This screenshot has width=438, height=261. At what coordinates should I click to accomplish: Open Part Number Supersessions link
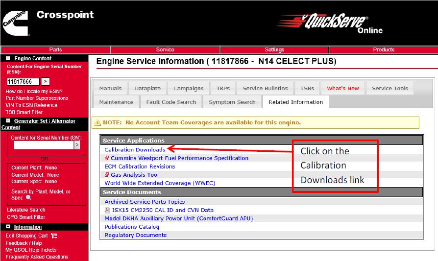tap(37, 98)
